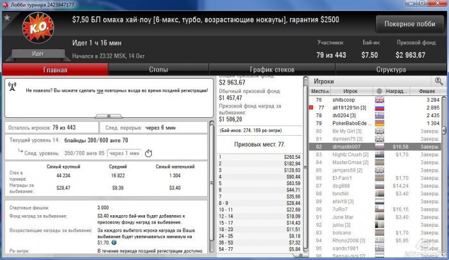Click the red marker beside place 77

[x=311, y=108]
